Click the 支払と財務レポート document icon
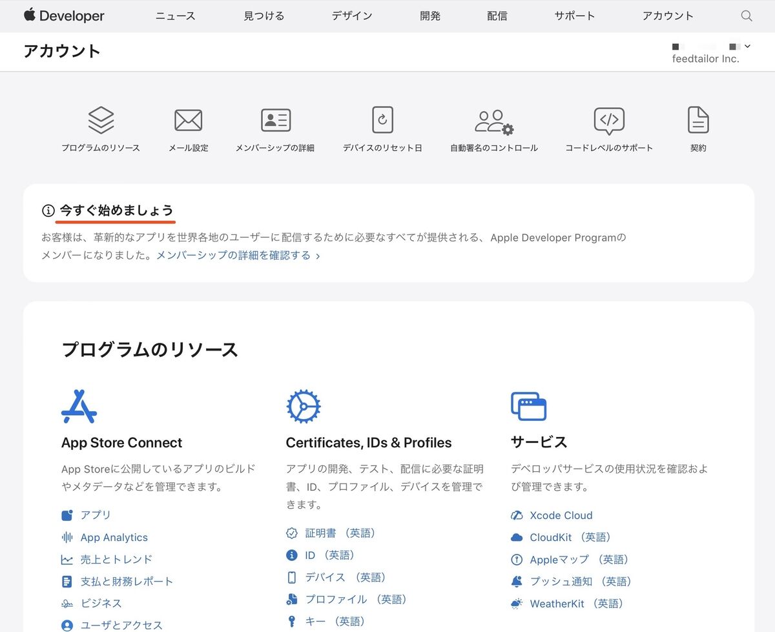The image size is (775, 632). click(67, 582)
